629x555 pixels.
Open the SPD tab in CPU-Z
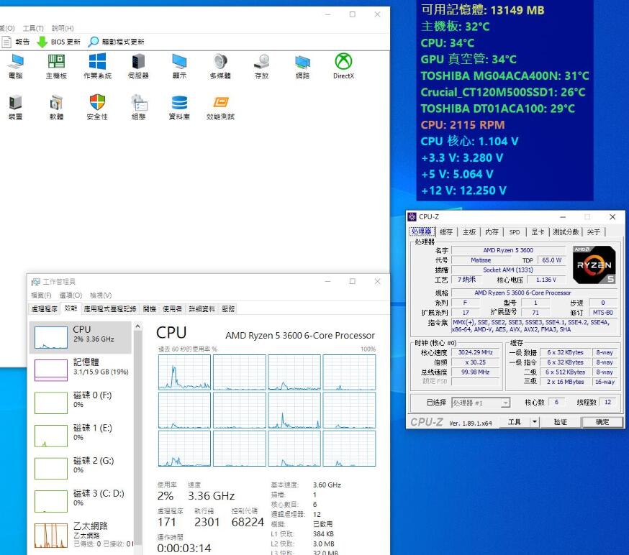(x=515, y=232)
